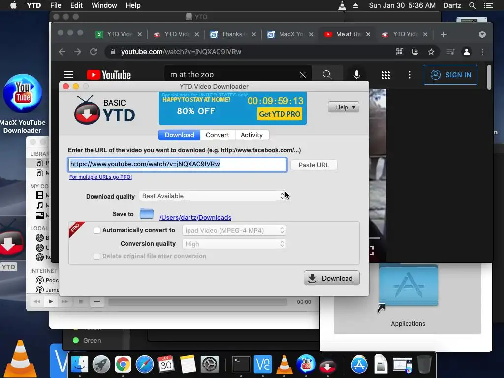Open Safari from the Dock
Image resolution: width=504 pixels, height=378 pixels.
click(145, 365)
